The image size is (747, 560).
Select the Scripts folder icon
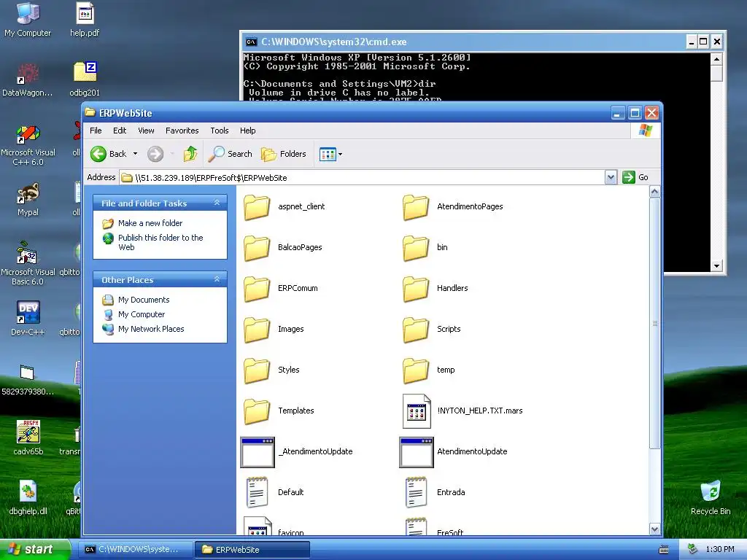coord(416,330)
